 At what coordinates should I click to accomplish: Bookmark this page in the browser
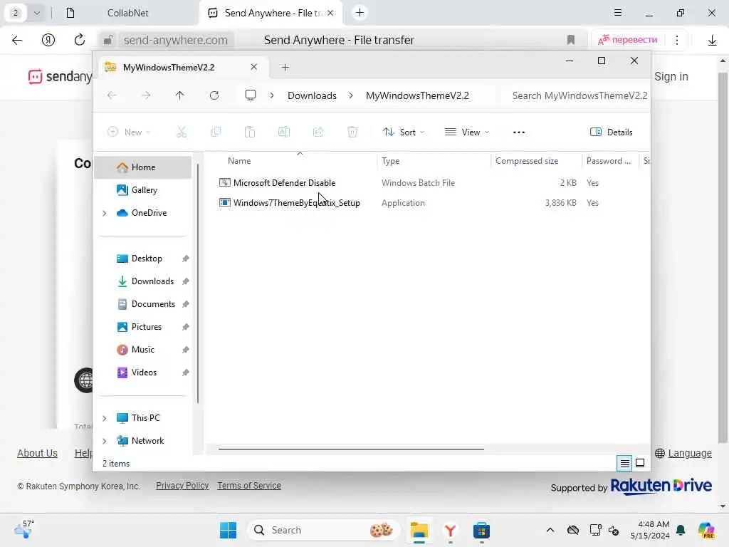pyautogui.click(x=571, y=40)
